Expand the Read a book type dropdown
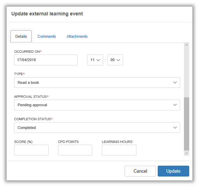Viewport: 199px width, 187px height. click(97, 82)
